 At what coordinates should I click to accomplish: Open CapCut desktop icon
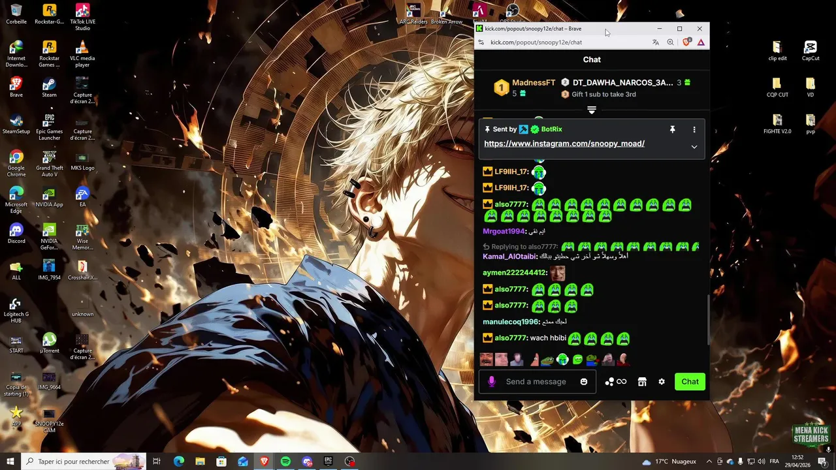(811, 51)
